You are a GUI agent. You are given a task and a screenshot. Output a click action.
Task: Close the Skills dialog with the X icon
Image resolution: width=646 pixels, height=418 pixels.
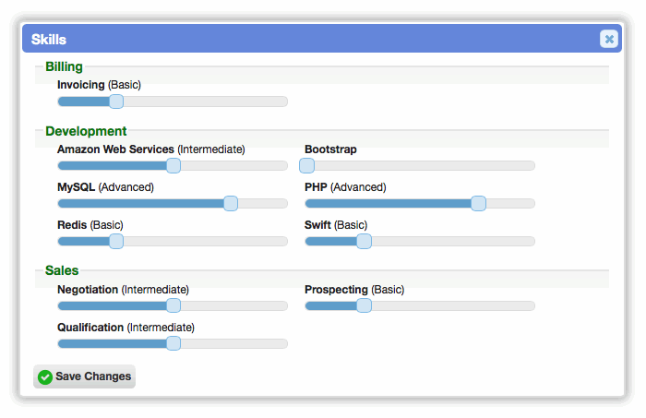[x=608, y=39]
